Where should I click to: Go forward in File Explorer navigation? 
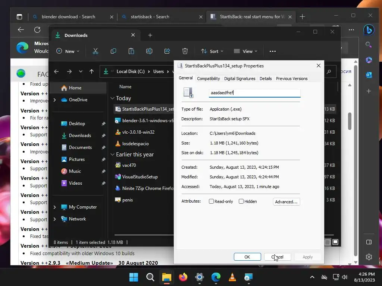pyautogui.click(x=69, y=71)
